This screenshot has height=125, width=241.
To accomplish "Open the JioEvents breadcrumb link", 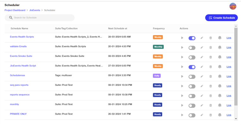I will [34, 10].
